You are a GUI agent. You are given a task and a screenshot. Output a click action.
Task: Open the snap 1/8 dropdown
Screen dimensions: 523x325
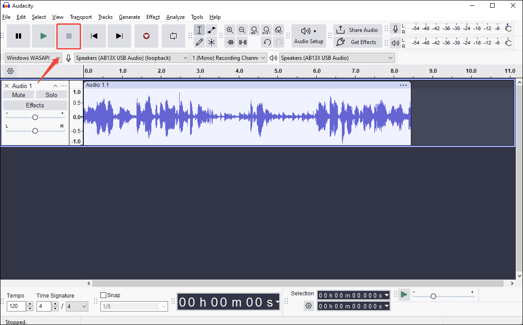pos(134,307)
